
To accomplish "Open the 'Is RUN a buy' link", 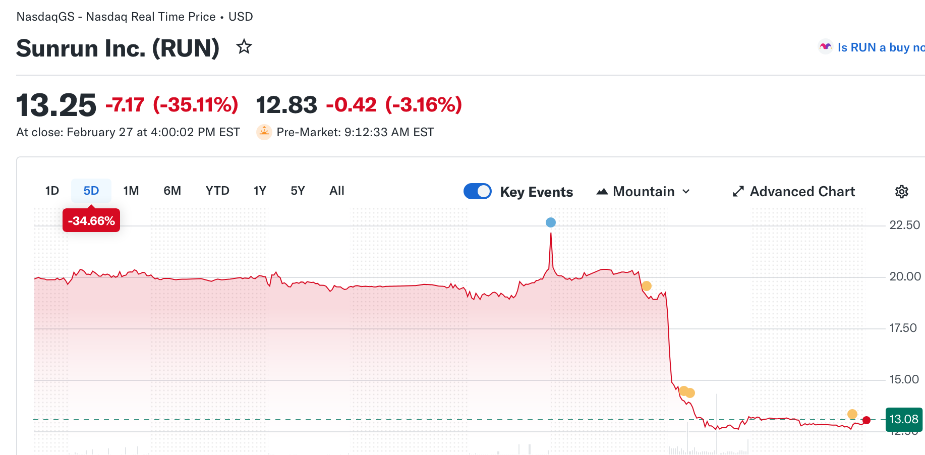I will click(880, 47).
